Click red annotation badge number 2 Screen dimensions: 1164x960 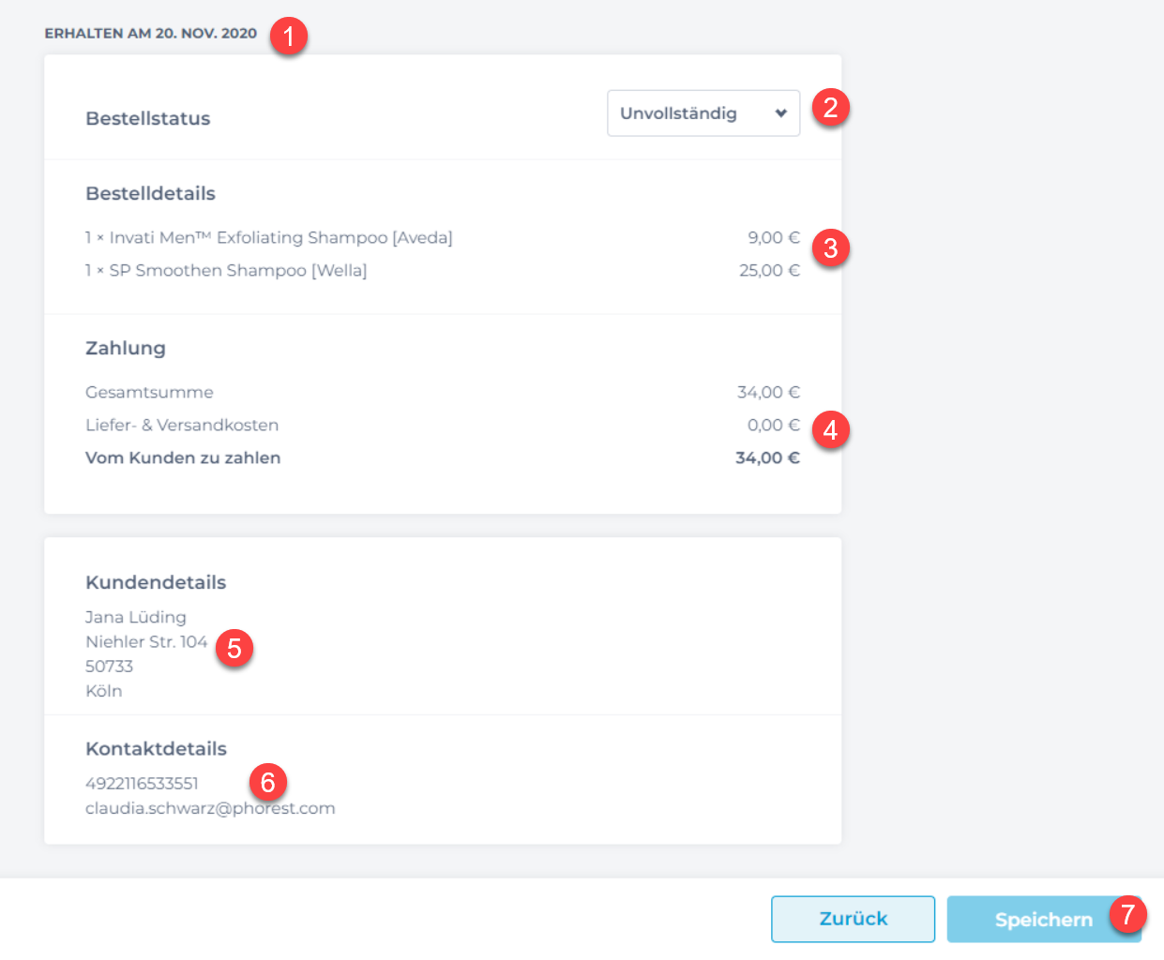tap(830, 107)
